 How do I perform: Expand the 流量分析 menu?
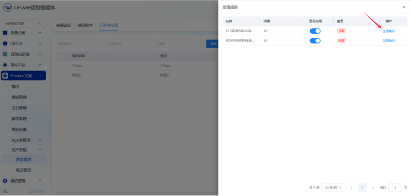point(40,33)
